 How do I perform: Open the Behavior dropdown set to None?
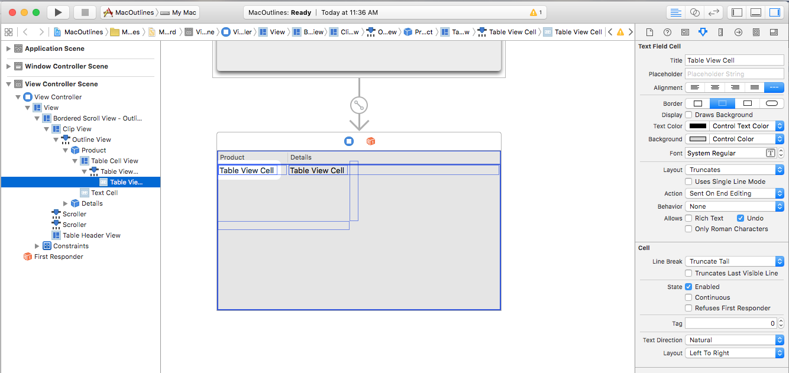735,206
